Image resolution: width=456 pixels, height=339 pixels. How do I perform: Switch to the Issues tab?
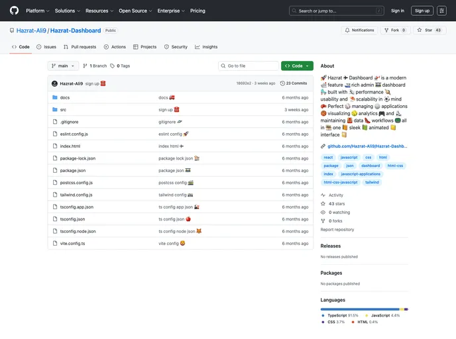pos(46,47)
